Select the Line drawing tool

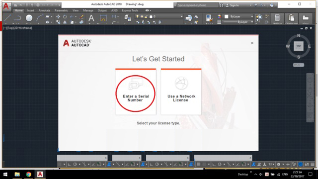point(7,18)
